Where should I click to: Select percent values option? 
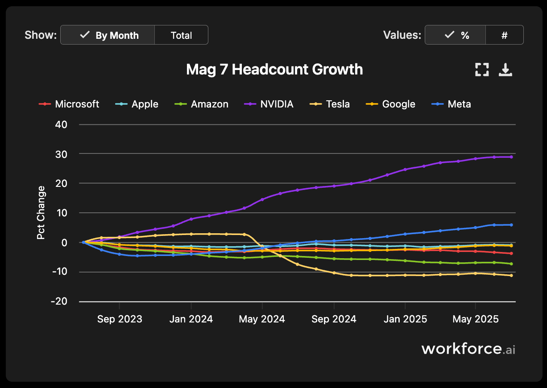(456, 35)
